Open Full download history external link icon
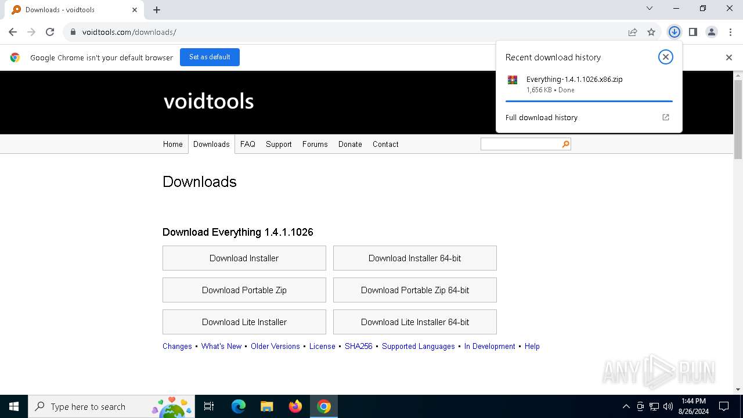The image size is (743, 418). coord(666,117)
